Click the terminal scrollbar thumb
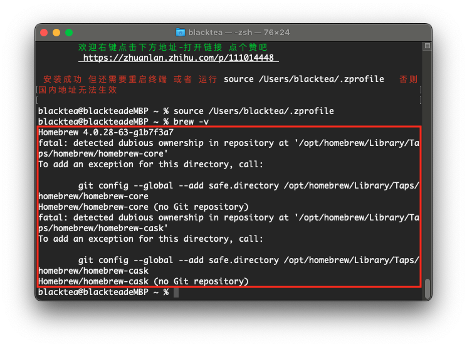 point(428,288)
